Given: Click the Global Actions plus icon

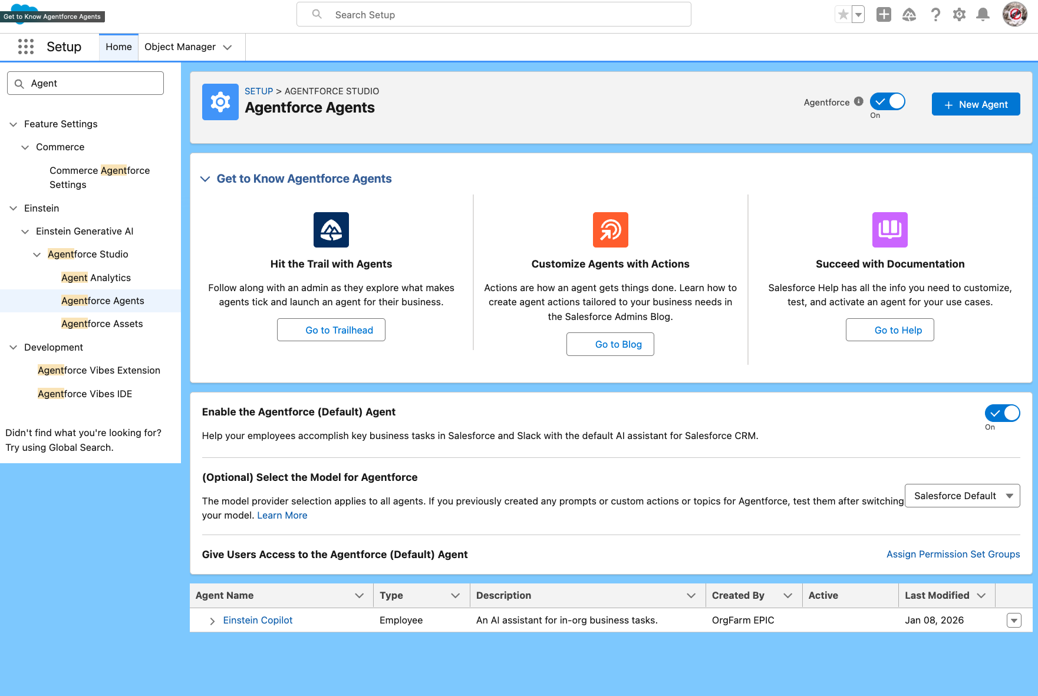Looking at the screenshot, I should click(x=884, y=15).
